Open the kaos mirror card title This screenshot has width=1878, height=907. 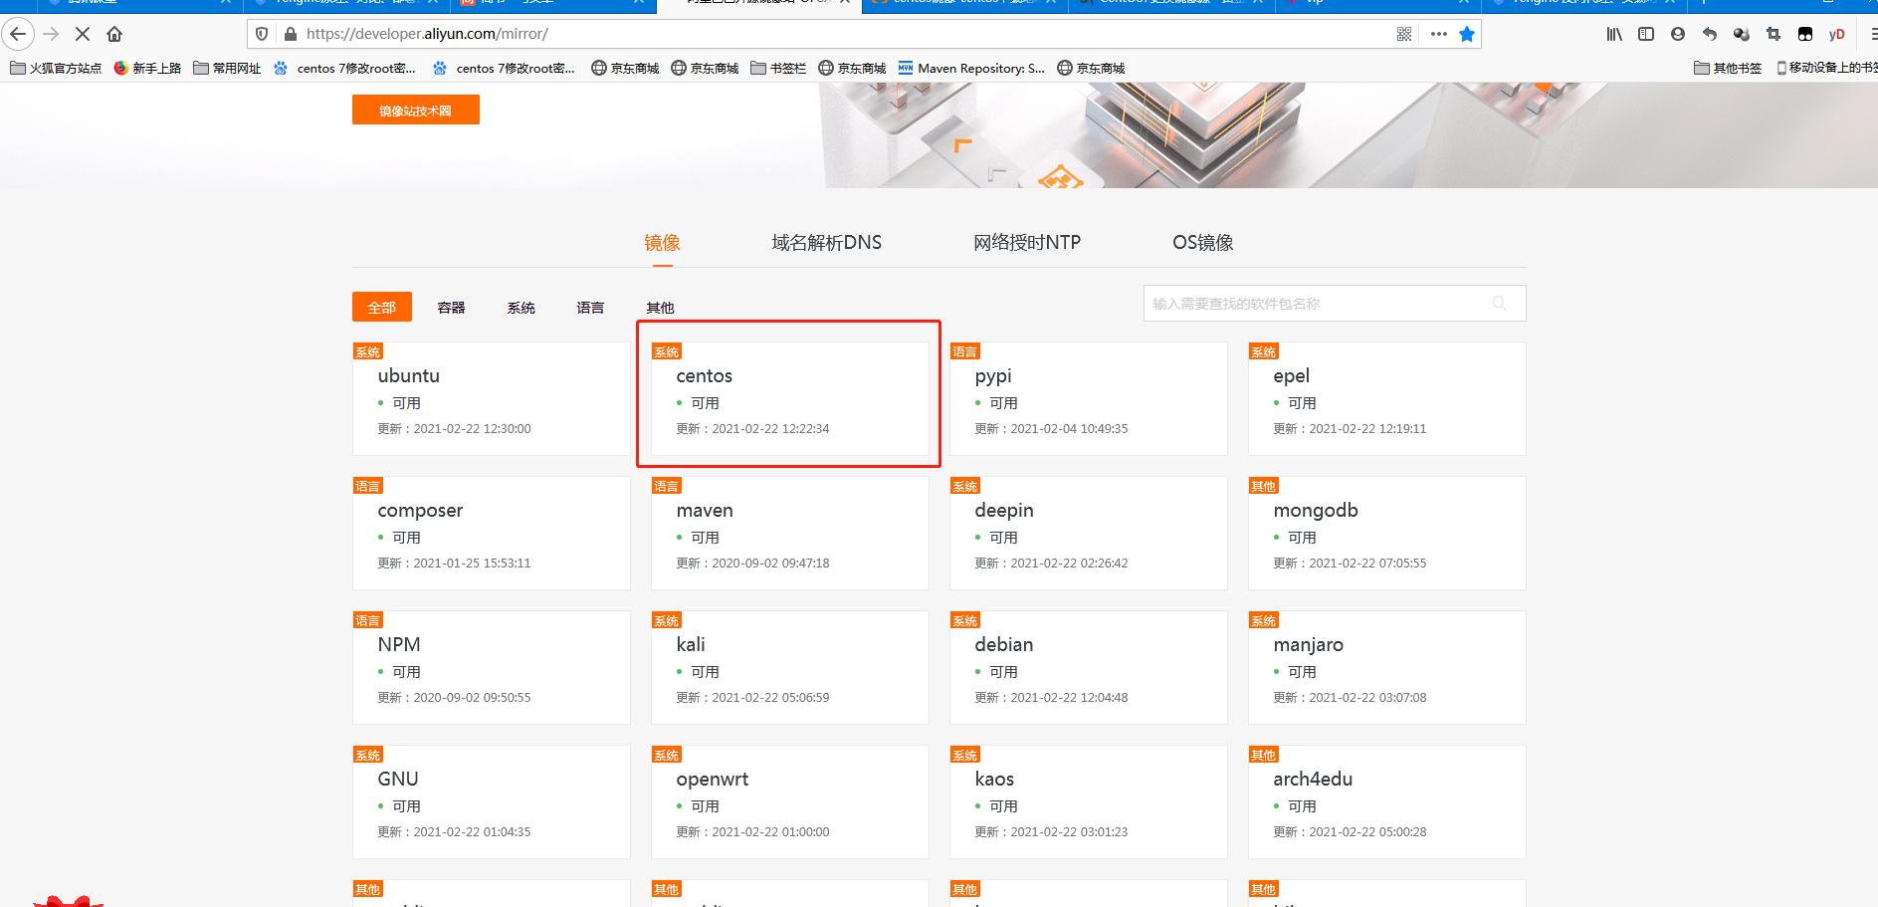pyautogui.click(x=994, y=779)
